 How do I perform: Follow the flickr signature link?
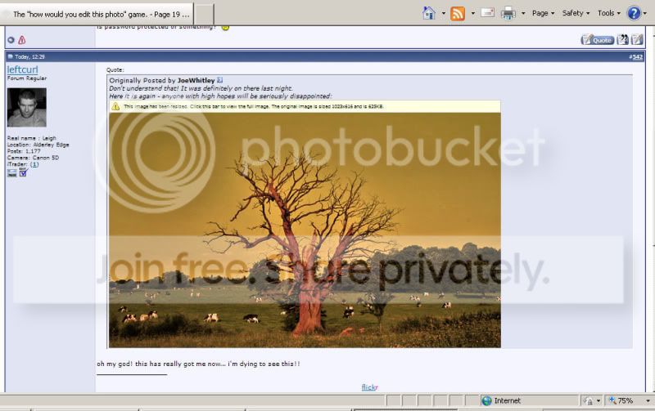coord(370,387)
